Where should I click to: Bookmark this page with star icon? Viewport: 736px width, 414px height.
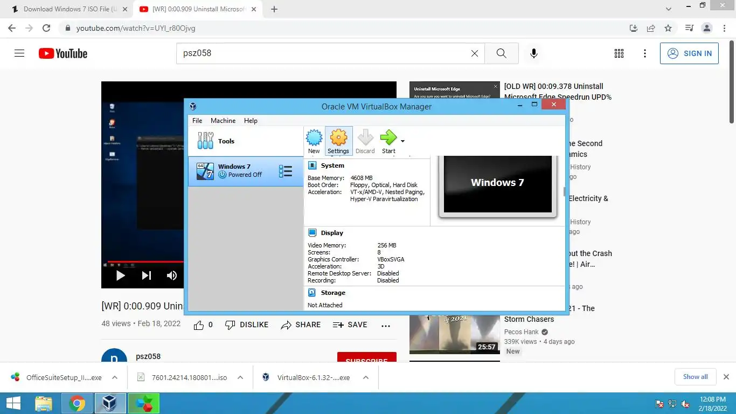668,28
